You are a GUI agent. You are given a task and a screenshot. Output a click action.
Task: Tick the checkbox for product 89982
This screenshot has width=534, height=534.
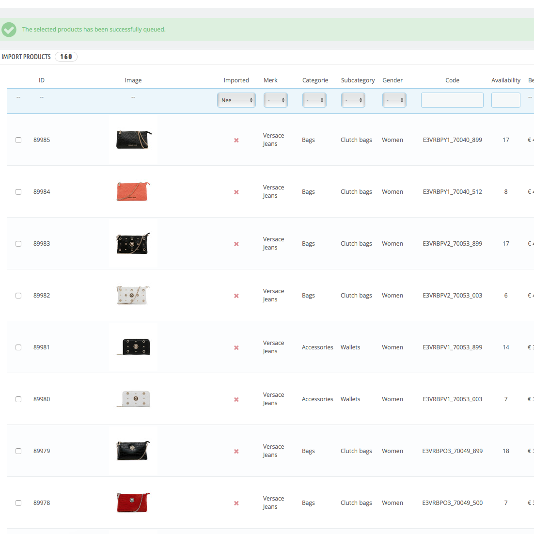point(18,295)
